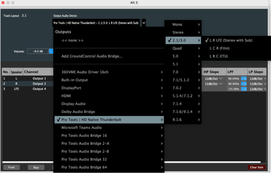This screenshot has height=173, width=271.
Task: Click the Rear speakers button
Action: pyautogui.click(x=36, y=167)
